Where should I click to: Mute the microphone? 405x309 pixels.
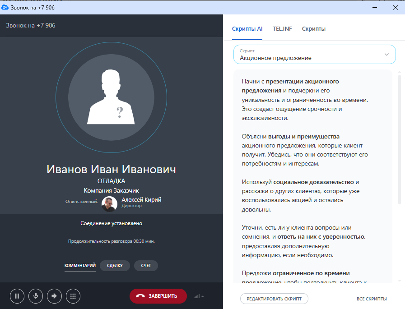click(x=36, y=296)
